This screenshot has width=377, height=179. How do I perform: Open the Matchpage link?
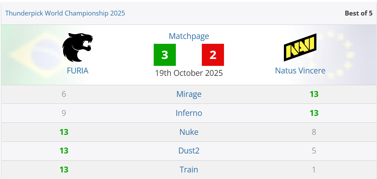tap(189, 36)
